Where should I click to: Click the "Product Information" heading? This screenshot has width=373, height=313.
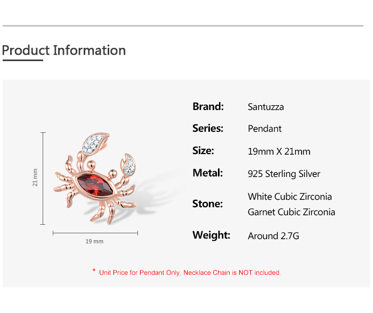pyautogui.click(x=64, y=50)
